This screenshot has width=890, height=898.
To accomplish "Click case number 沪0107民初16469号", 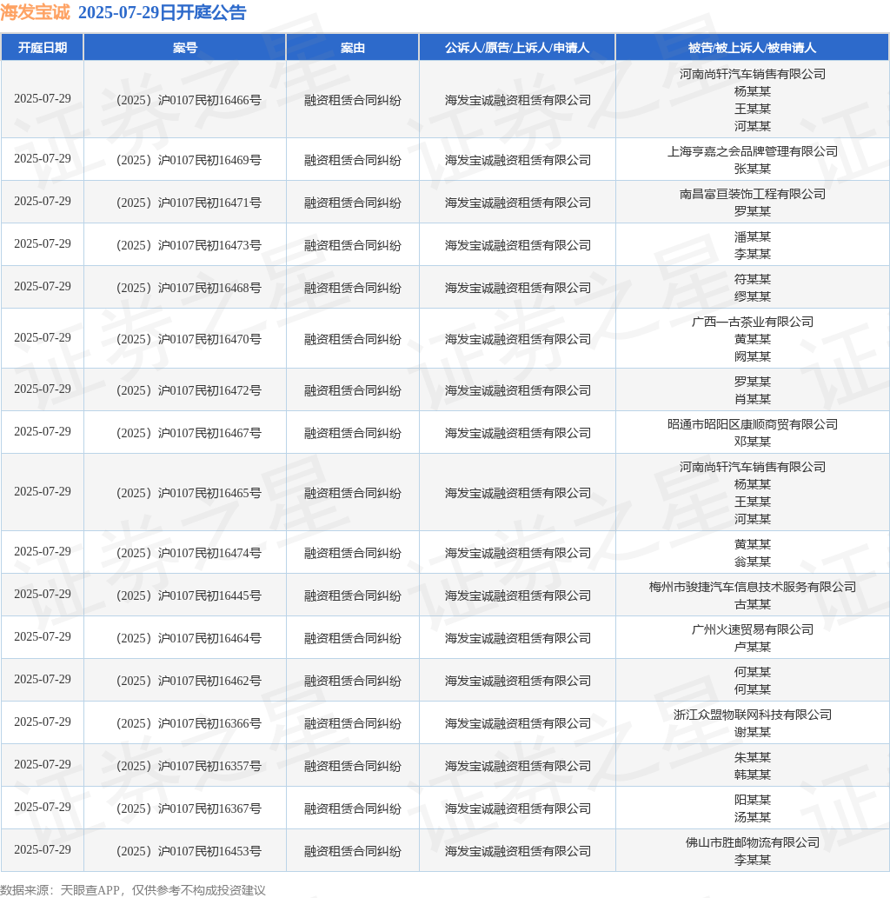I will [209, 160].
